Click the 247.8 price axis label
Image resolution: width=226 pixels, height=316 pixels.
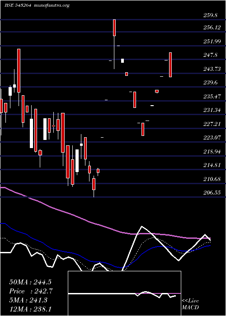(210, 55)
